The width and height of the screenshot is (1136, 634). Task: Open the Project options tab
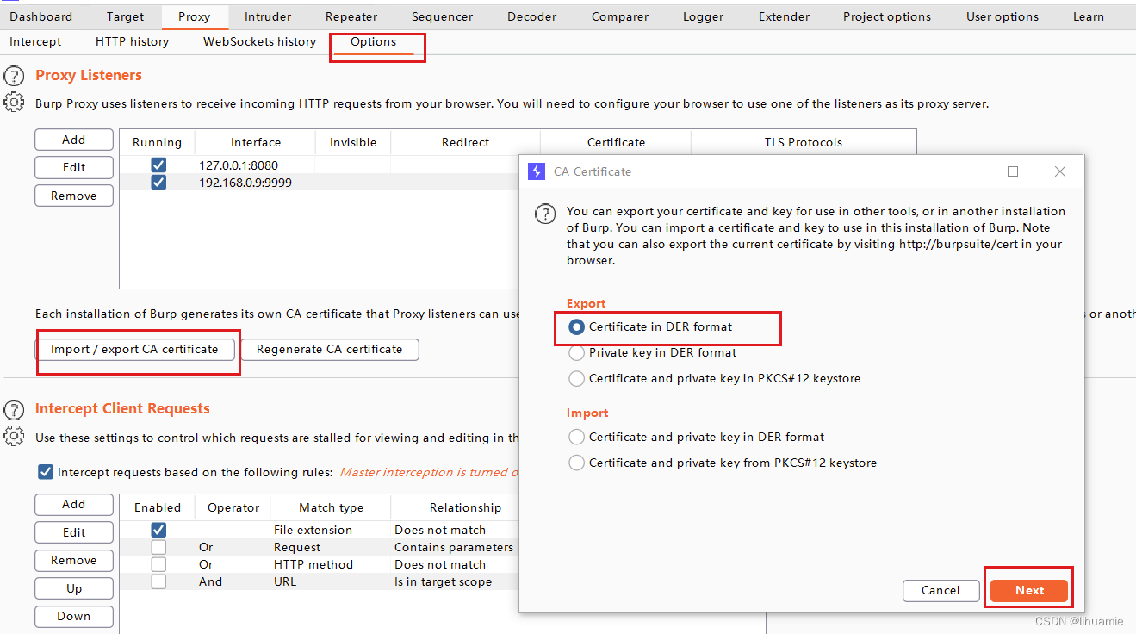coord(887,16)
